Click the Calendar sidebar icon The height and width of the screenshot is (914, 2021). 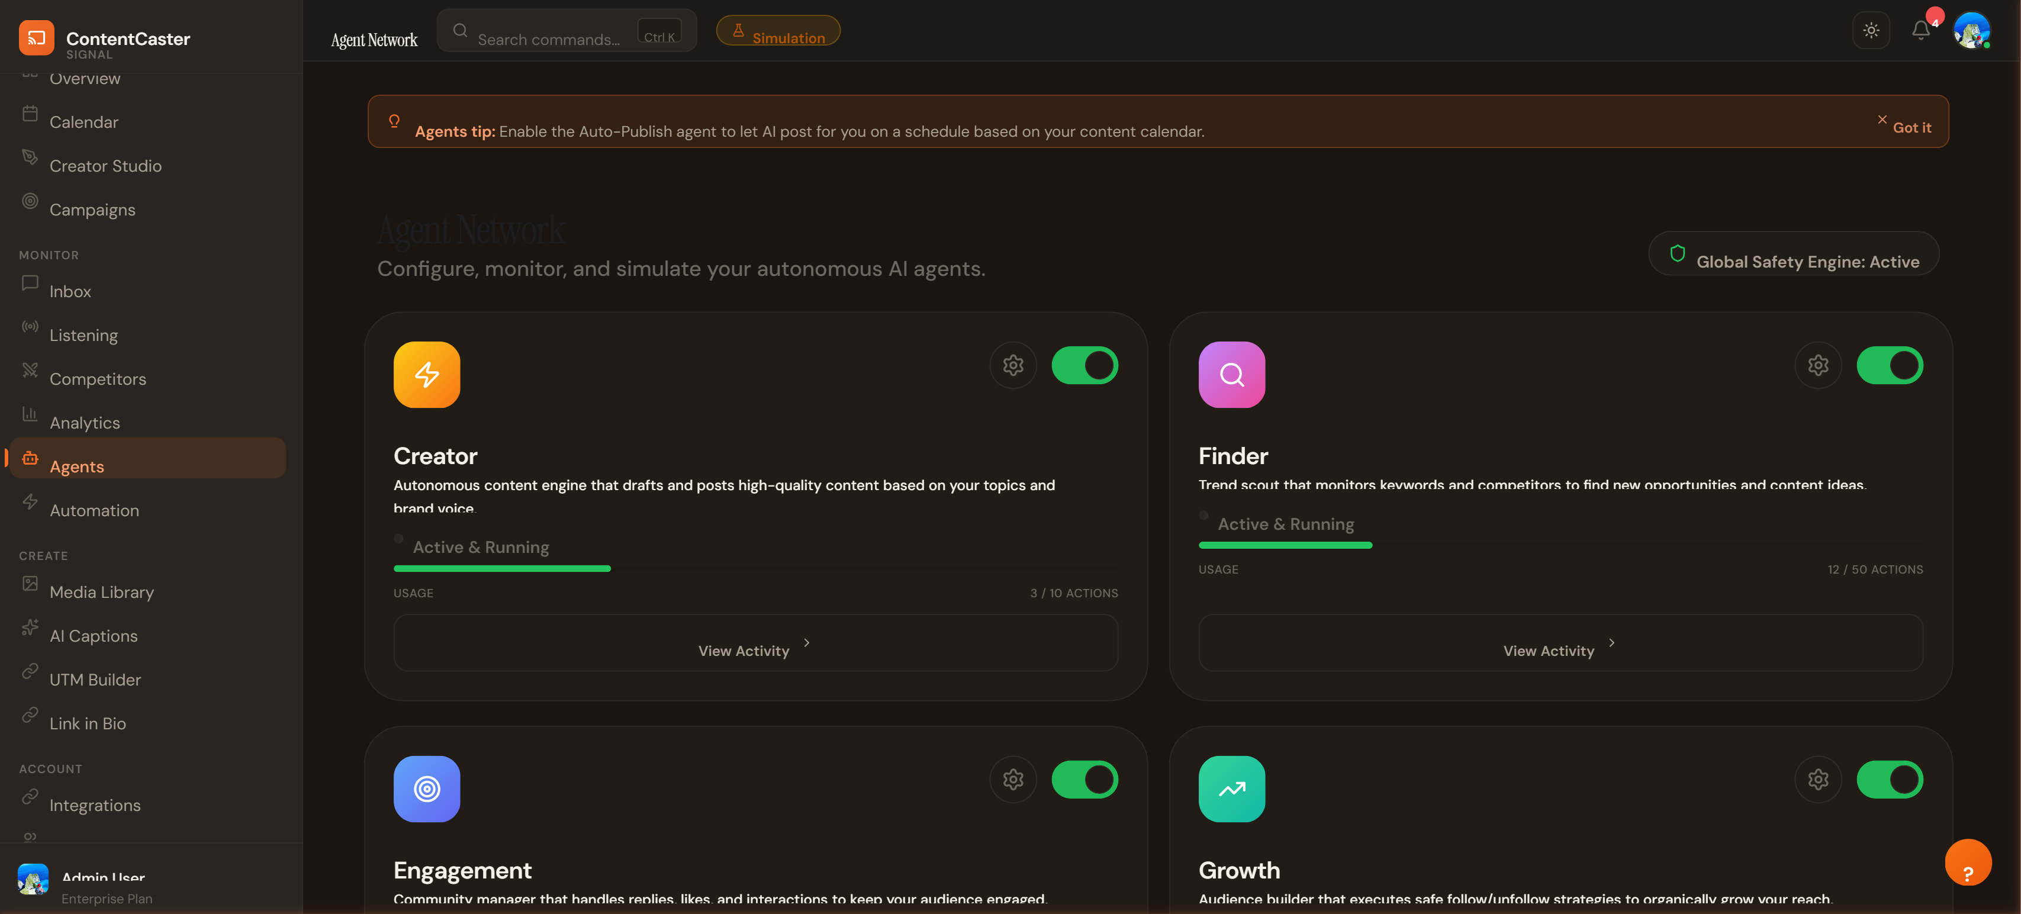point(30,114)
